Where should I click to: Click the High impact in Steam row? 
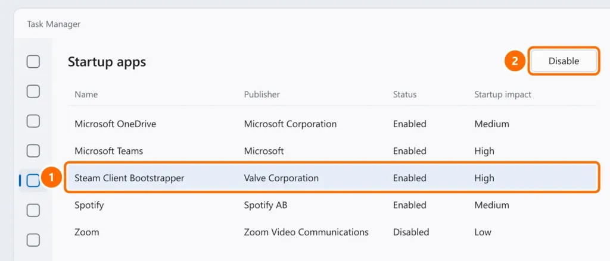[x=484, y=178]
